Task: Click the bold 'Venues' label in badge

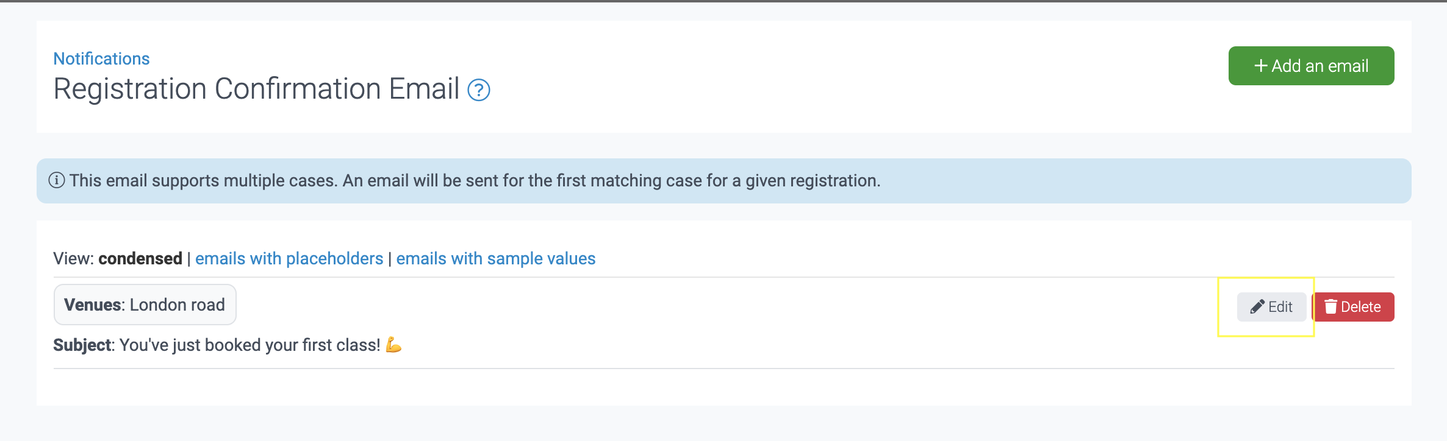Action: (93, 305)
